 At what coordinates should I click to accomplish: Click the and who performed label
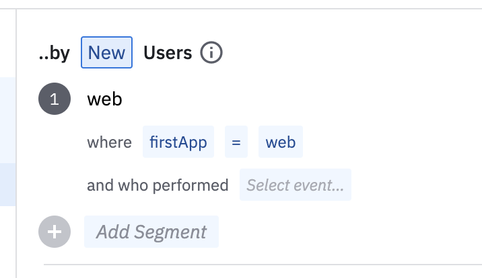pos(158,185)
